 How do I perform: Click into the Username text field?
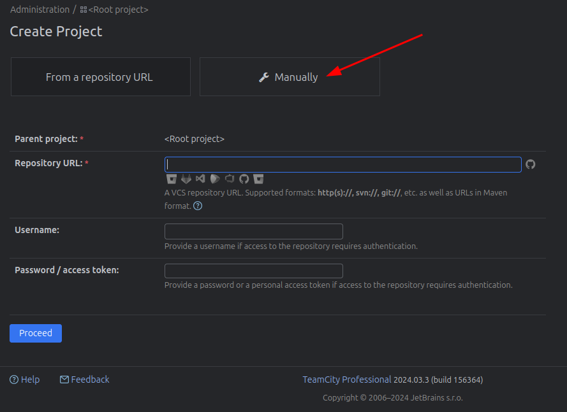pyautogui.click(x=253, y=231)
